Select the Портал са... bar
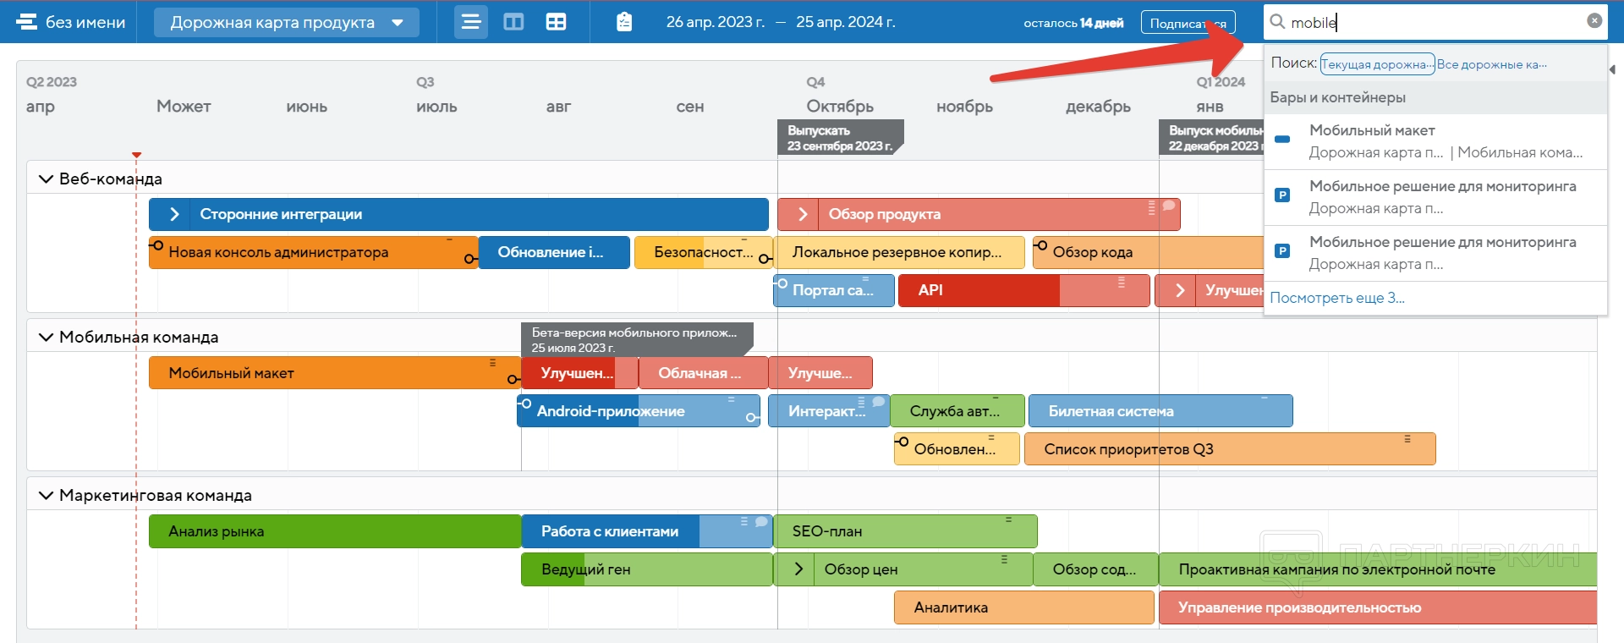This screenshot has width=1624, height=643. pos(834,290)
